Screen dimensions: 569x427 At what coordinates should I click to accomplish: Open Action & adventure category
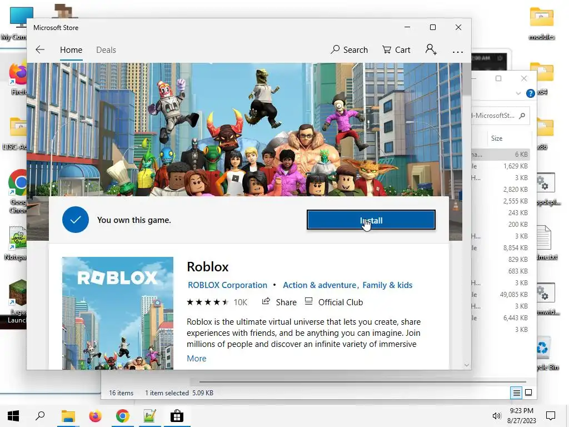pyautogui.click(x=320, y=285)
